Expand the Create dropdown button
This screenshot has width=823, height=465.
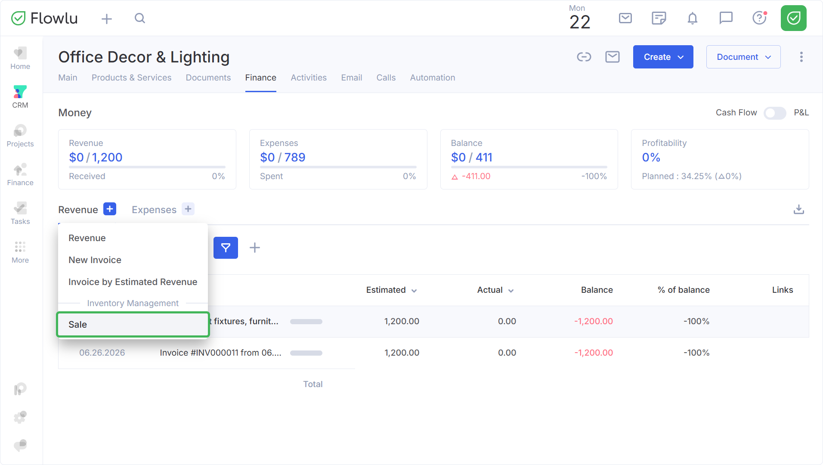(663, 57)
